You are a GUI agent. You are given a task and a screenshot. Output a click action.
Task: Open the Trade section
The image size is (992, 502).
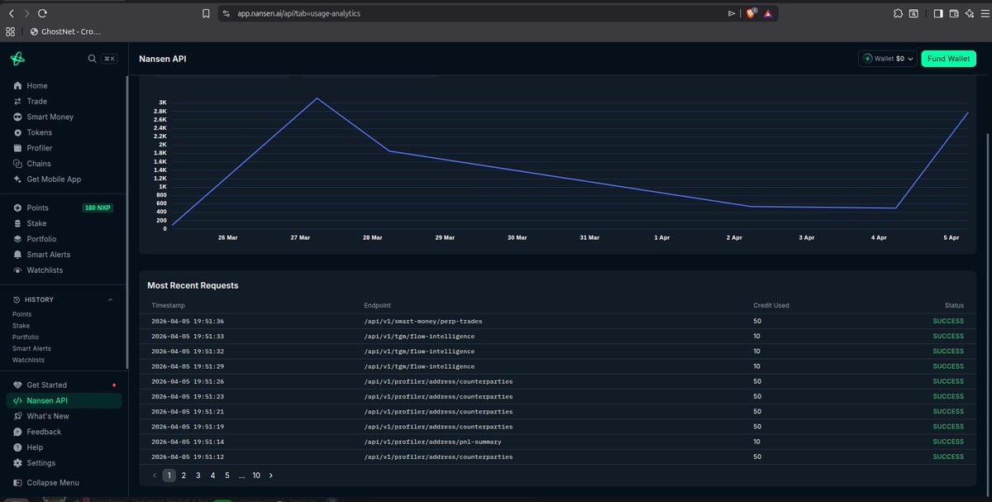click(36, 101)
